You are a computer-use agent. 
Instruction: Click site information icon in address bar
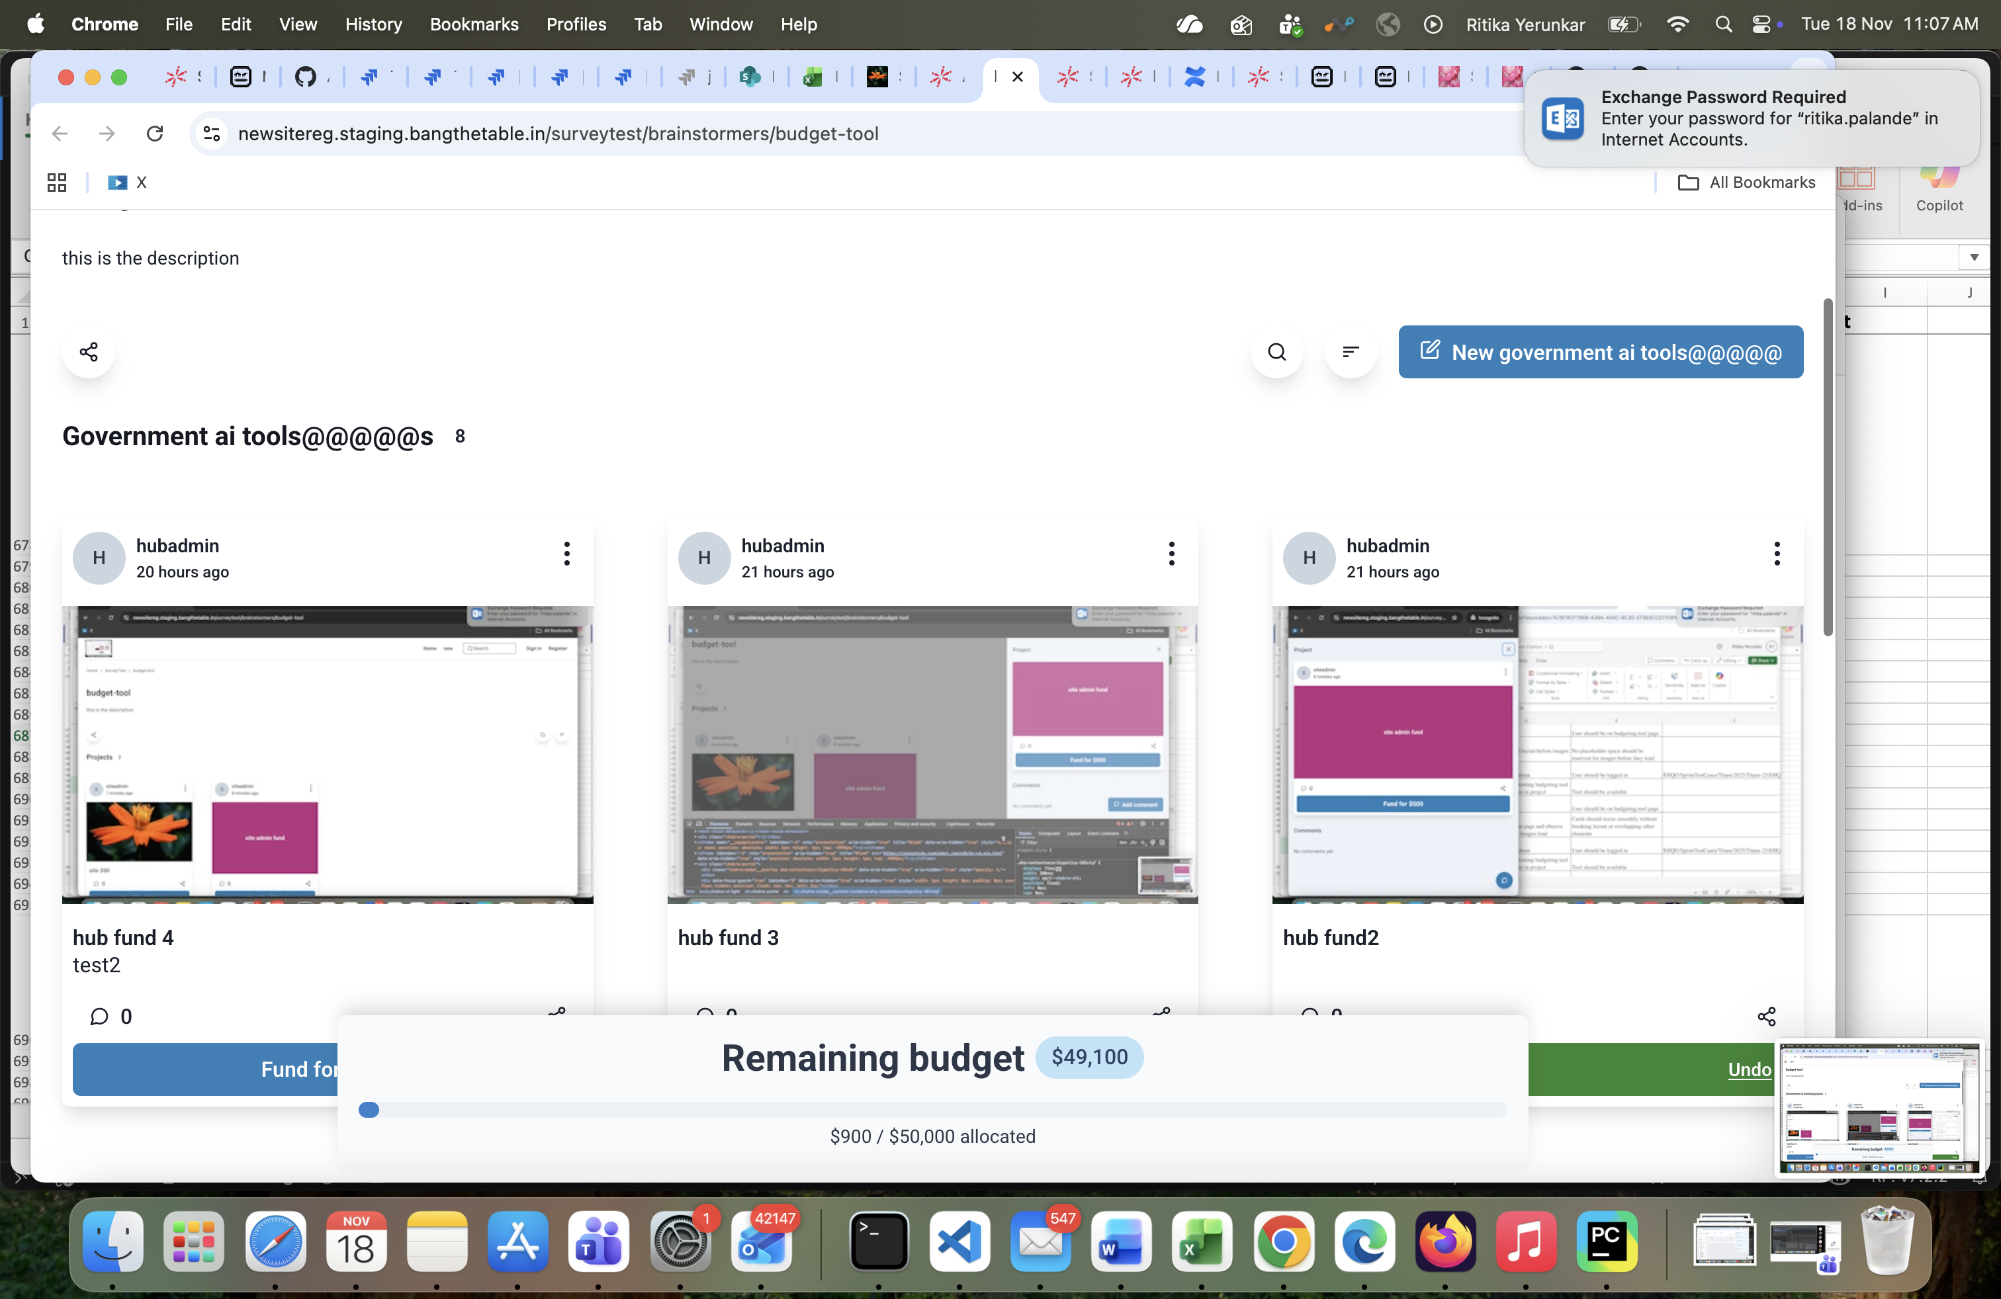point(212,134)
